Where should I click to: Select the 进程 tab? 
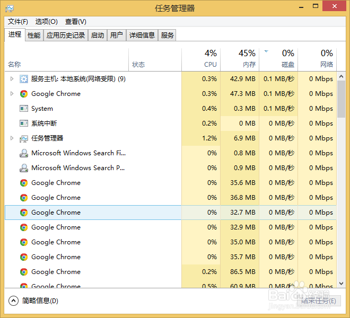tap(15, 34)
